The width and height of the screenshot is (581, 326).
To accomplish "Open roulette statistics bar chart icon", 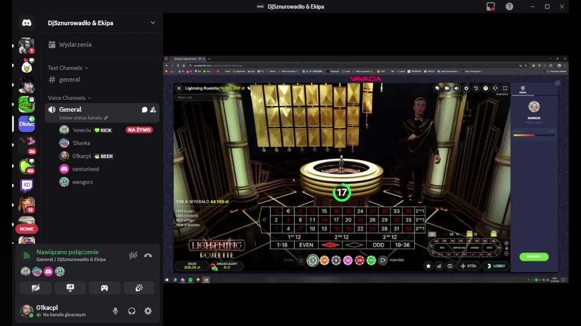I will pyautogui.click(x=439, y=266).
